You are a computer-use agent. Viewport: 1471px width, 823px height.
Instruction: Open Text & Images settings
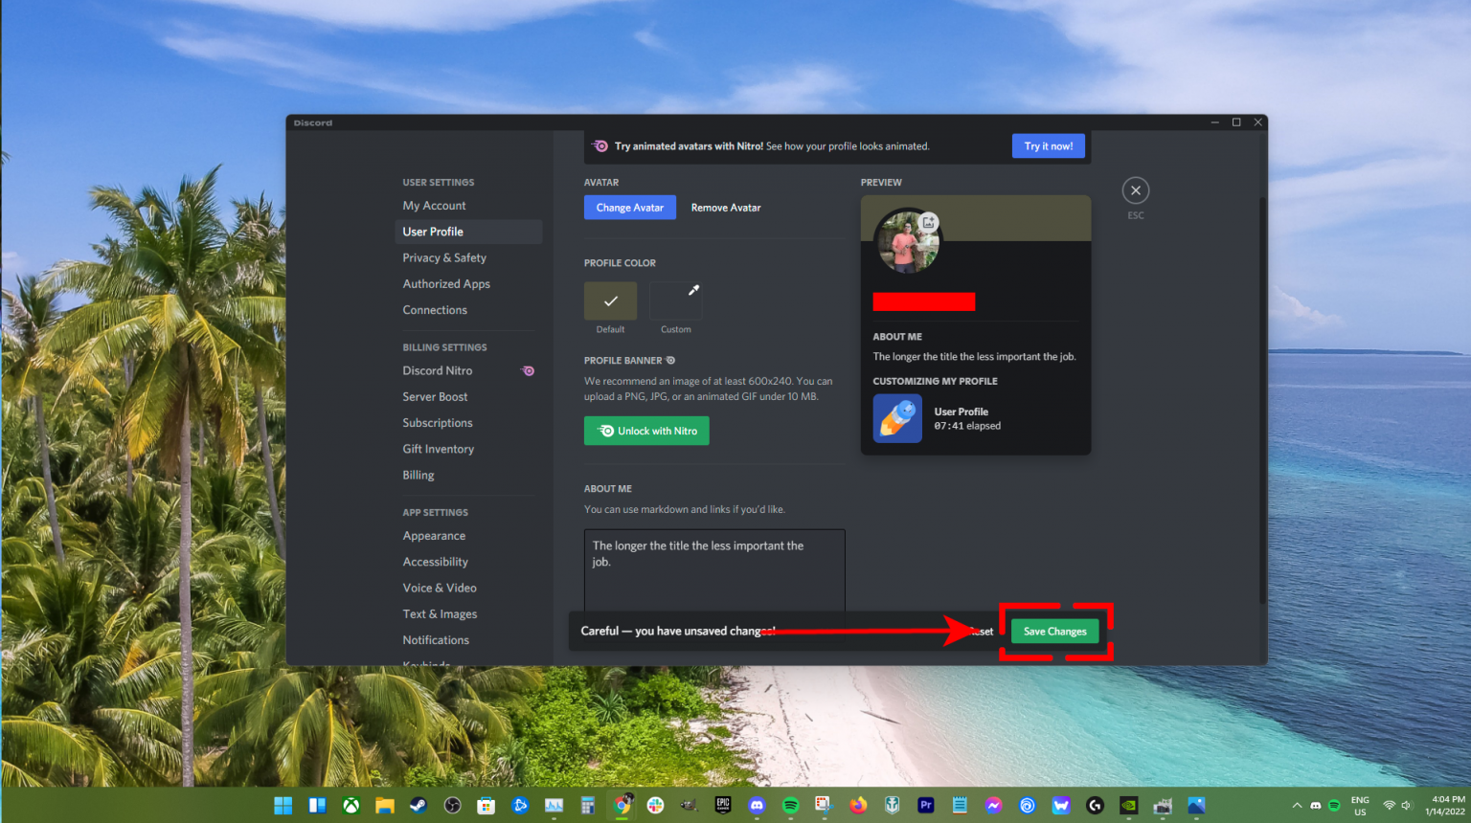468,614
